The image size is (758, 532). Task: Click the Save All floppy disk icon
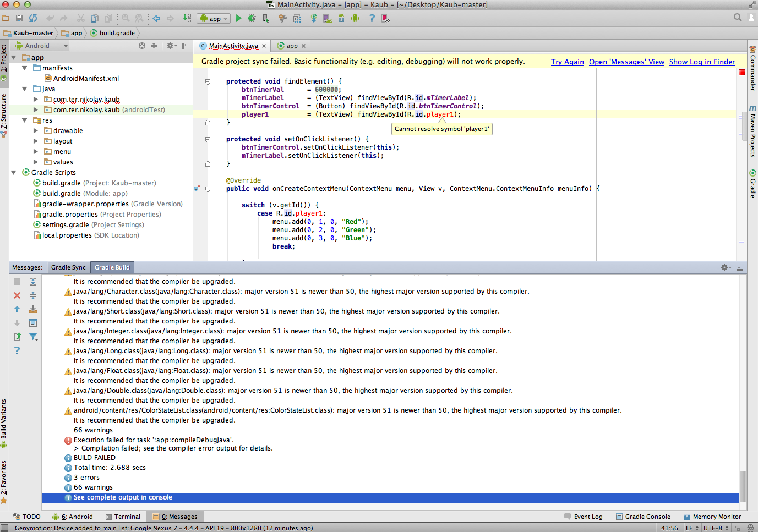coord(19,18)
